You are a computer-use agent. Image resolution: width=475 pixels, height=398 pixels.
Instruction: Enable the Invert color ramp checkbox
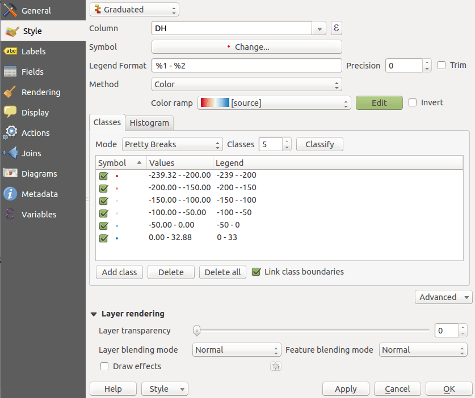click(x=413, y=102)
